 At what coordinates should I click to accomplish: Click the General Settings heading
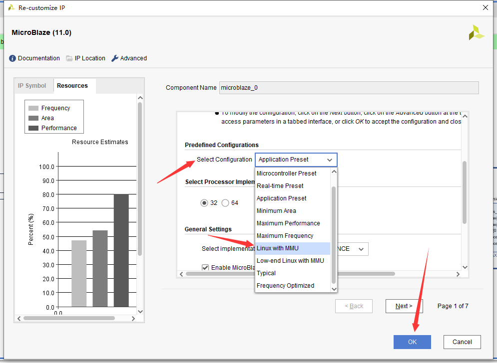click(x=208, y=229)
